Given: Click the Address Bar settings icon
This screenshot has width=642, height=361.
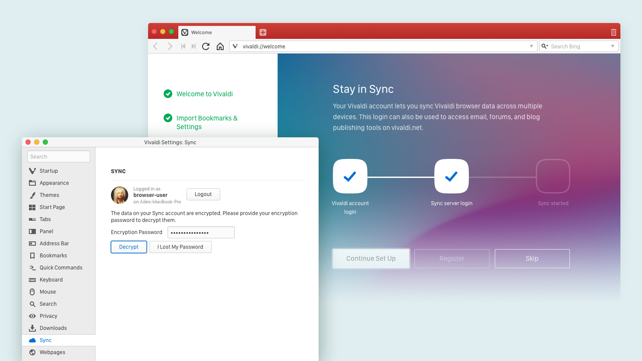Looking at the screenshot, I should pos(32,244).
